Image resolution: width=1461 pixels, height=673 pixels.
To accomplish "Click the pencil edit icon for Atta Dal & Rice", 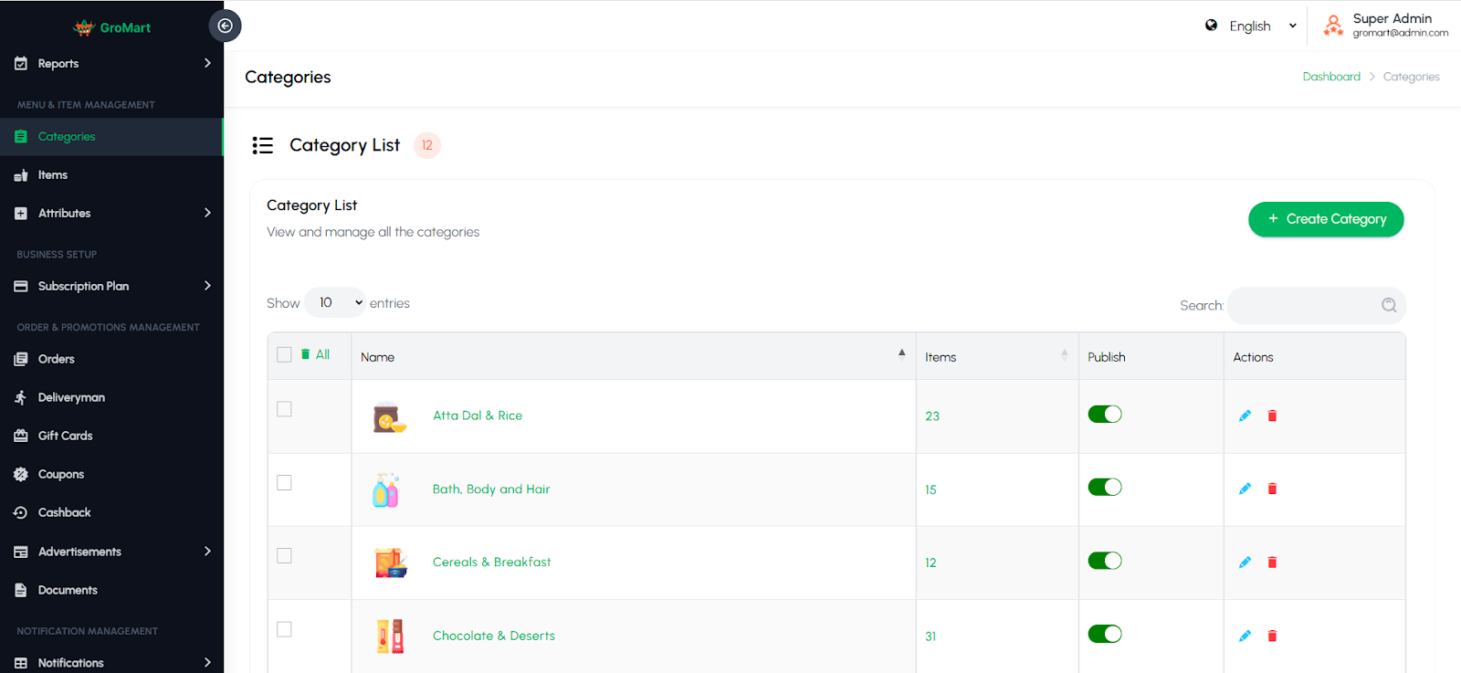I will pyautogui.click(x=1245, y=415).
